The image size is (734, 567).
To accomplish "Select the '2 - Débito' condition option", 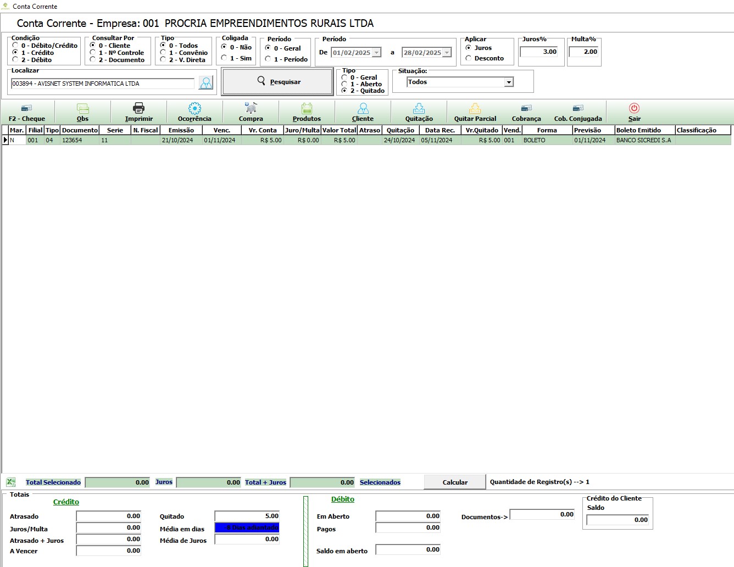I will click(15, 60).
